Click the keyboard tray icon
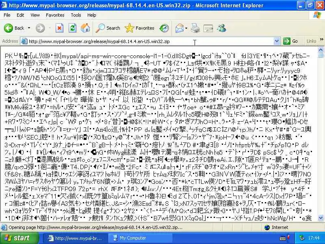 click(284, 238)
